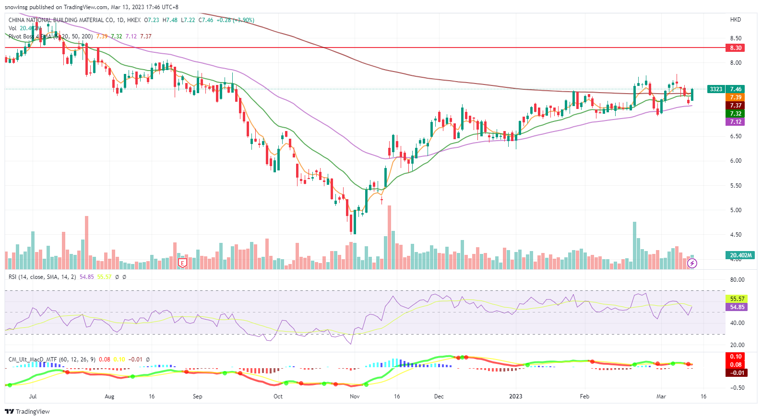
Task: Click the green 7.46 last price label
Action: [736, 89]
